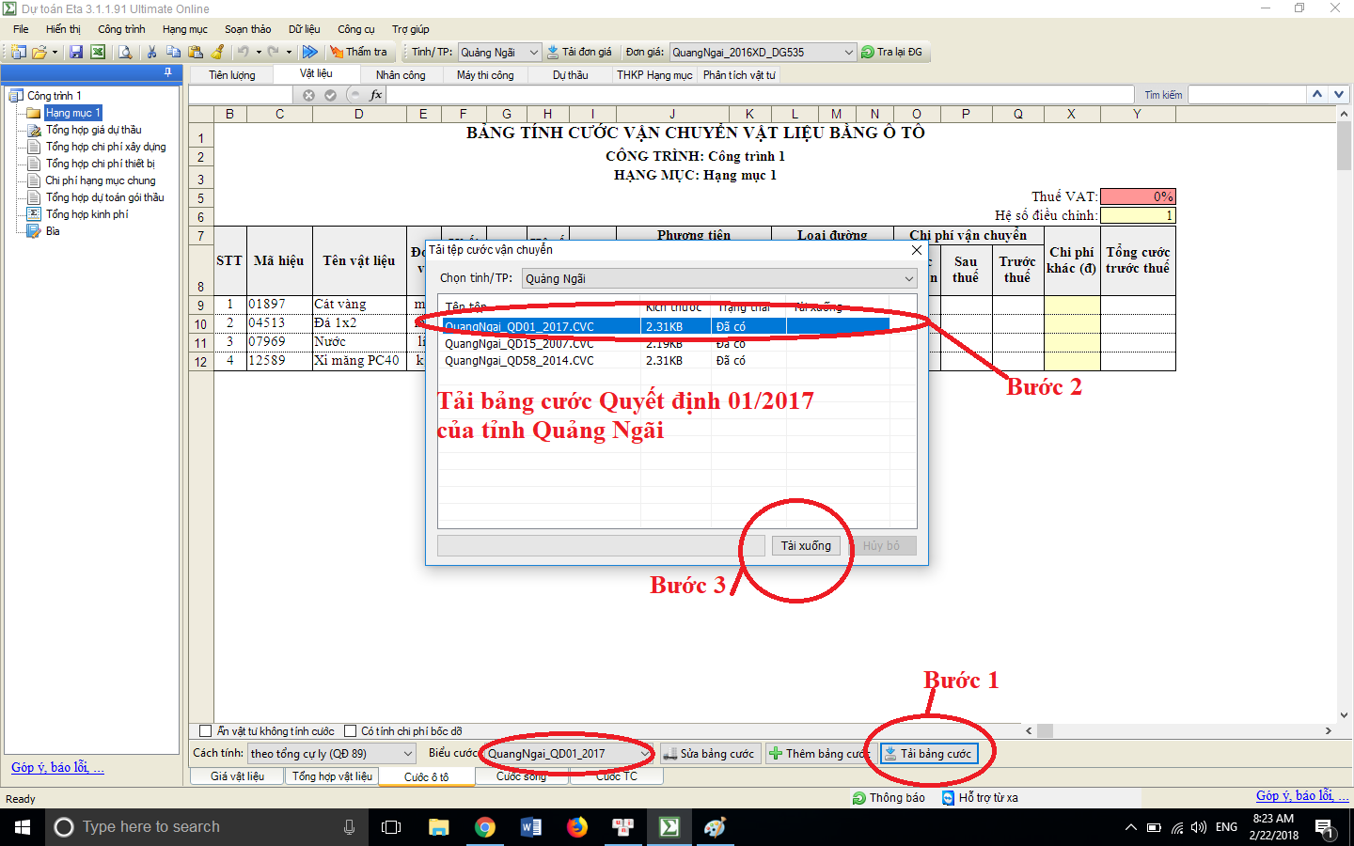
Task: Cancel formula entry with the X button
Action: [308, 94]
